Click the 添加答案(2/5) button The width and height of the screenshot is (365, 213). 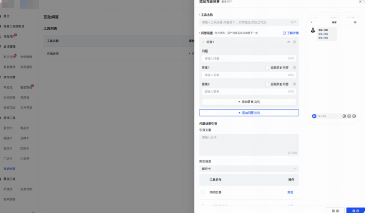point(249,102)
